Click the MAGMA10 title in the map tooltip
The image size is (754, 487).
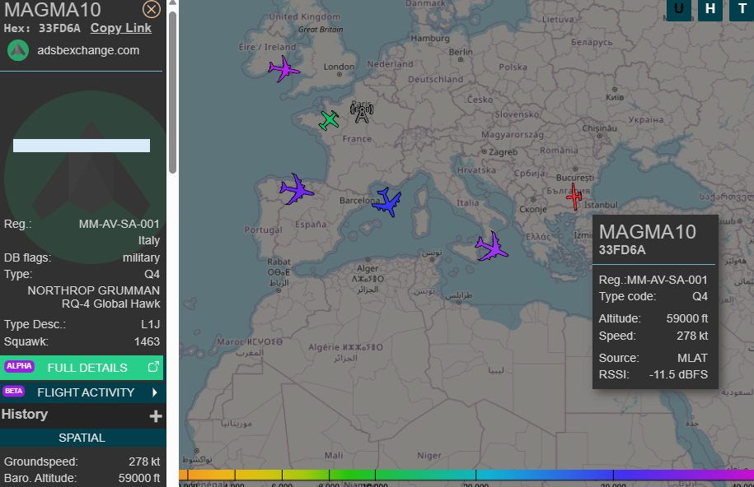[647, 232]
